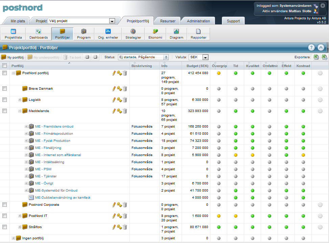
Task: Collapse the PostNord portfölj tree node
Action: (x=13, y=73)
